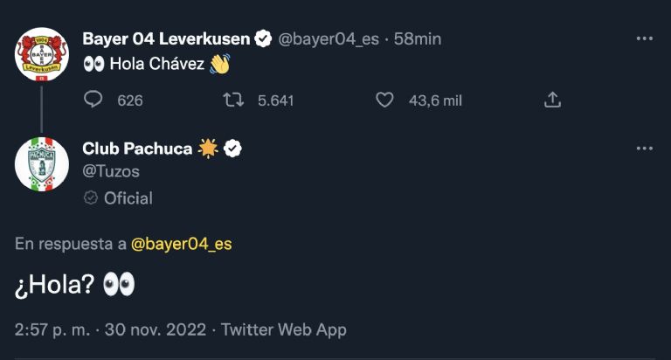Open more options on the Leverkusen tweet
This screenshot has width=671, height=360.
click(x=645, y=38)
